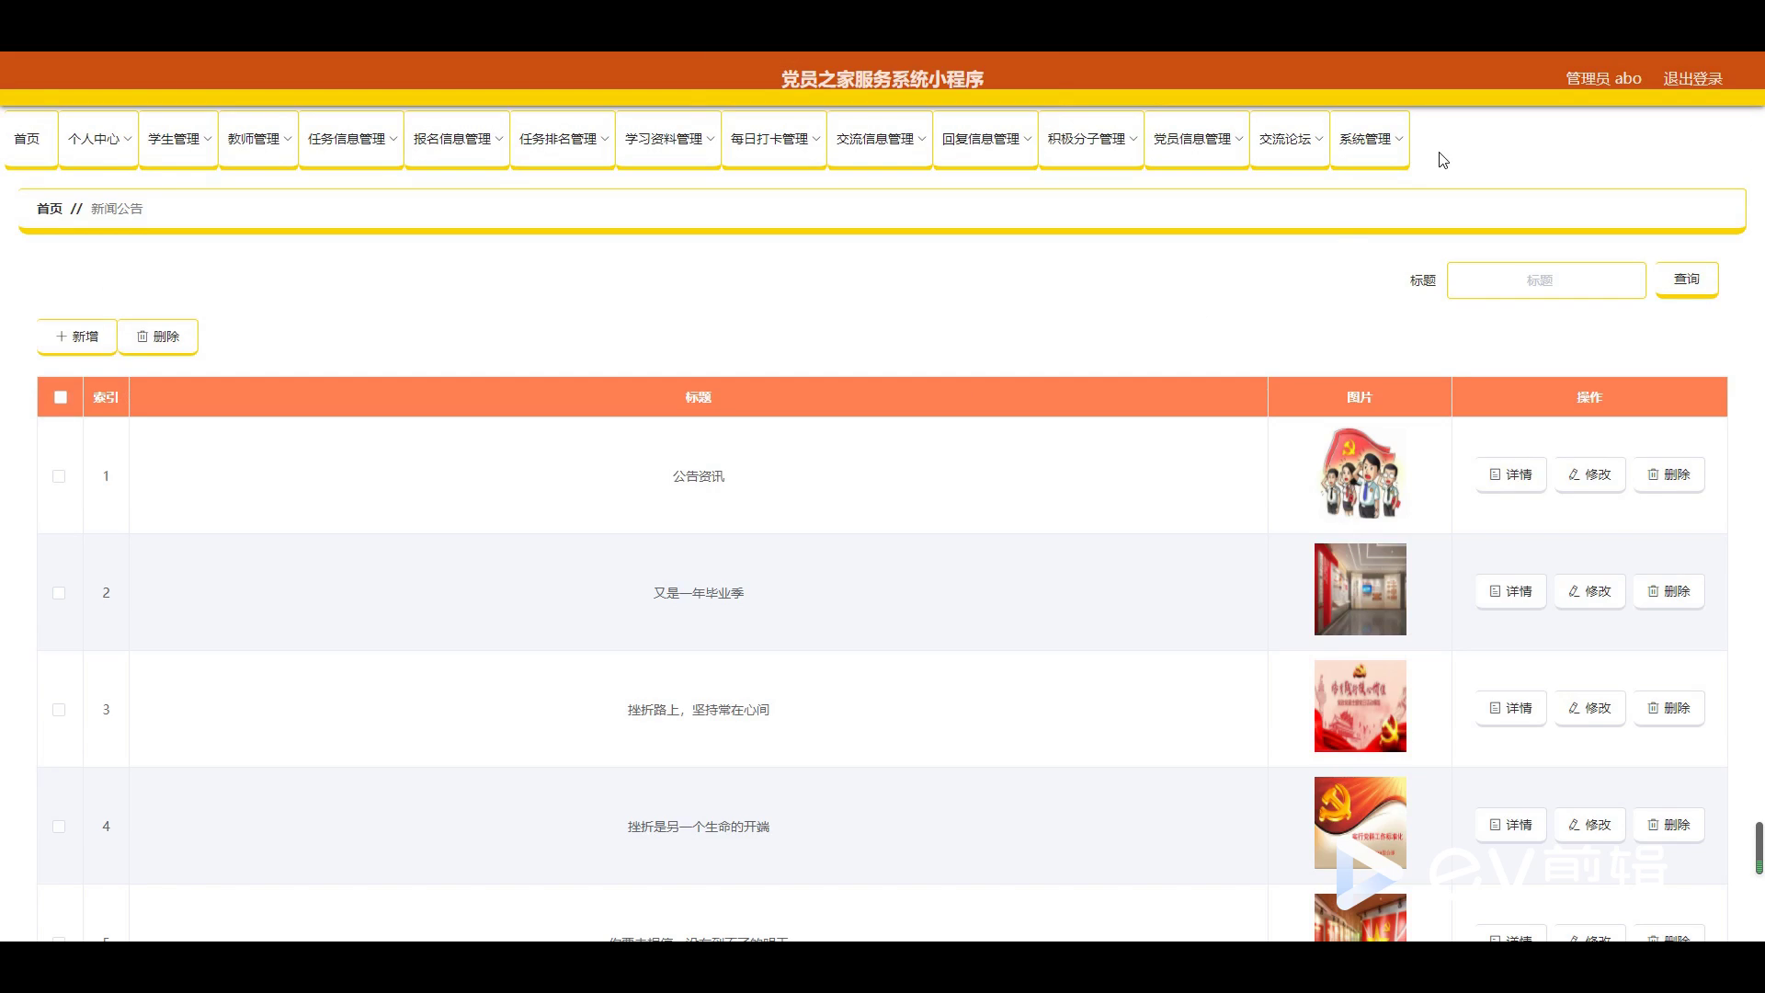Viewport: 1765px width, 993px height.
Task: Click the trash icon on top 删除 button
Action: click(x=142, y=337)
